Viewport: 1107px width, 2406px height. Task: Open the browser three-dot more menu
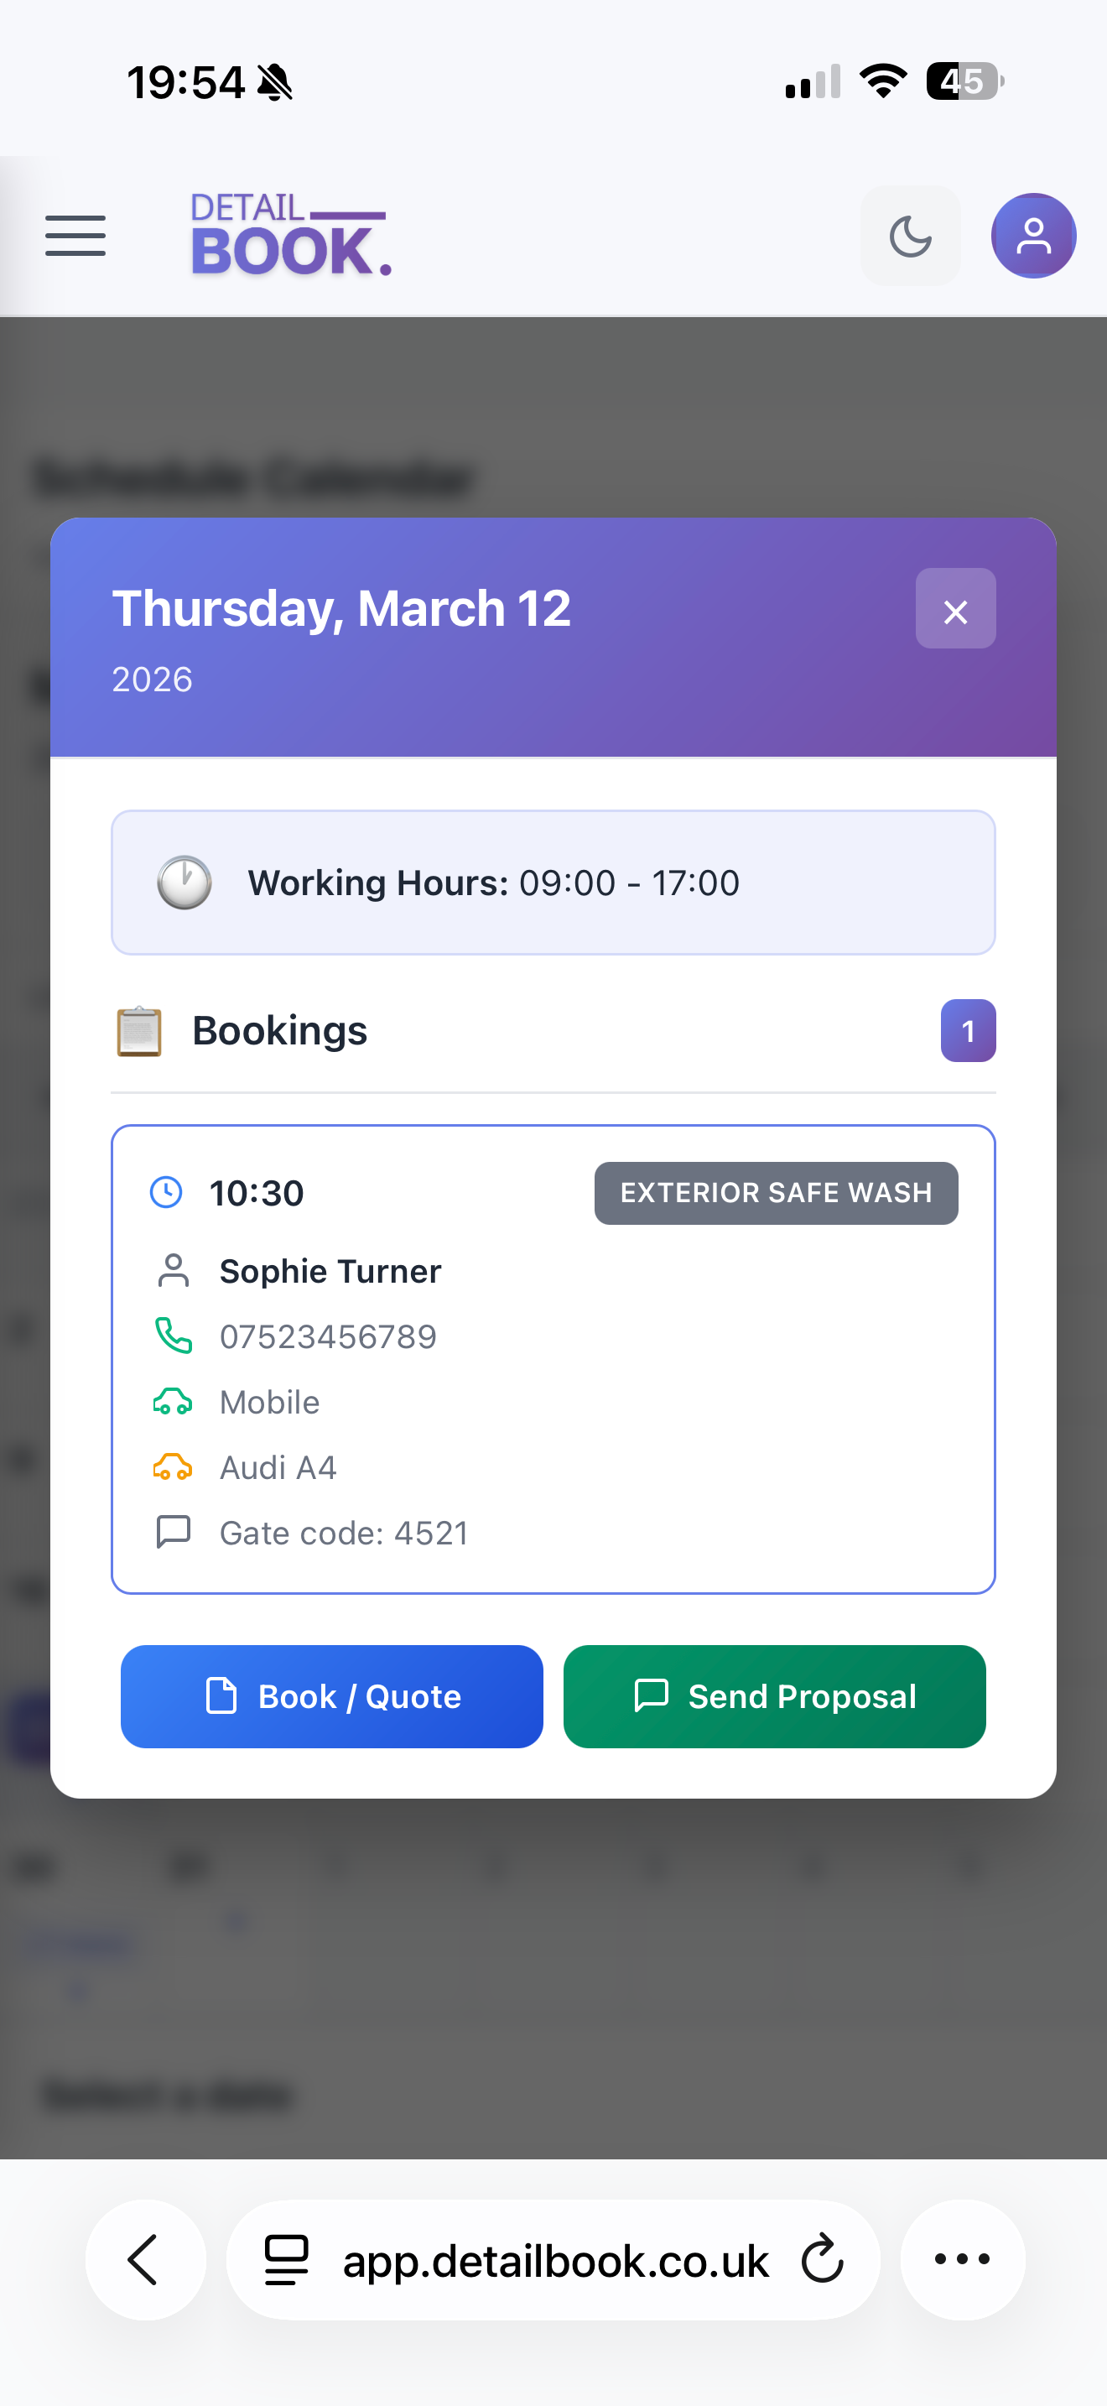[x=962, y=2260]
